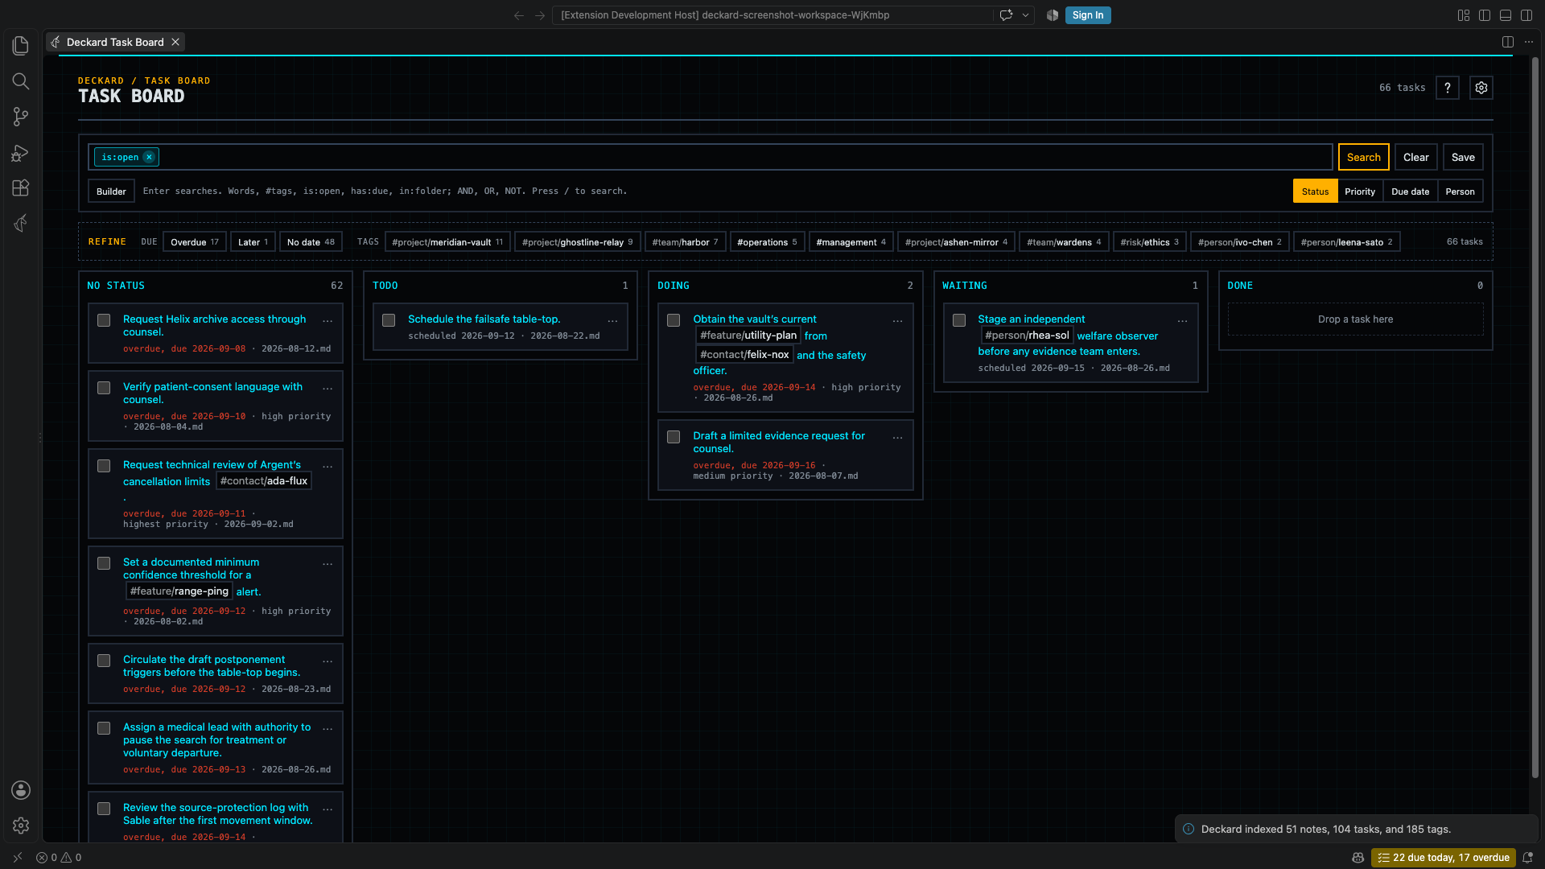Open more menu for Request Helix archive task
The image size is (1545, 869).
pos(328,320)
